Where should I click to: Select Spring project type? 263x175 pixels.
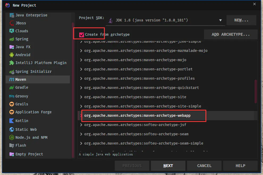click(38, 39)
